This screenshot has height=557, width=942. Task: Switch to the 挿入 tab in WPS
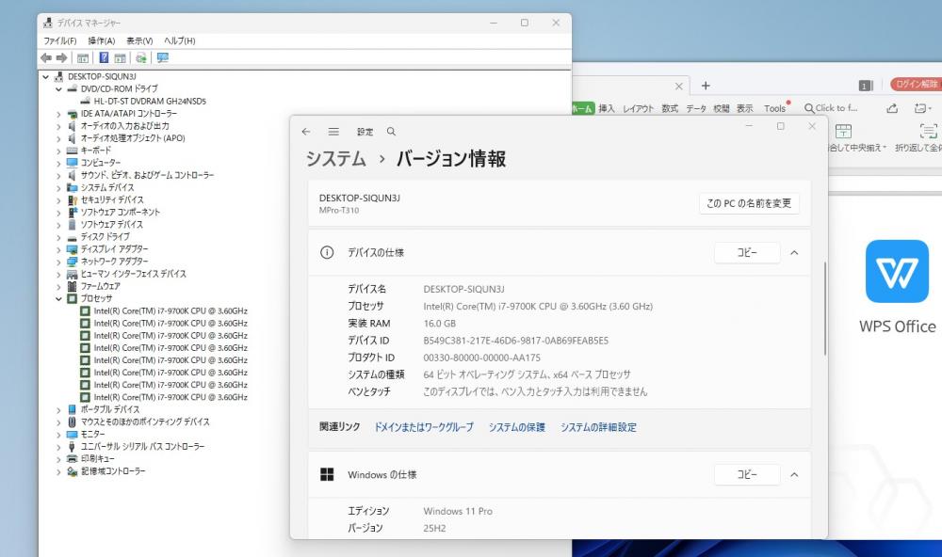pos(606,108)
